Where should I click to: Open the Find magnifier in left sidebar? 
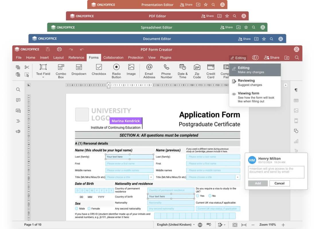pos(18,89)
